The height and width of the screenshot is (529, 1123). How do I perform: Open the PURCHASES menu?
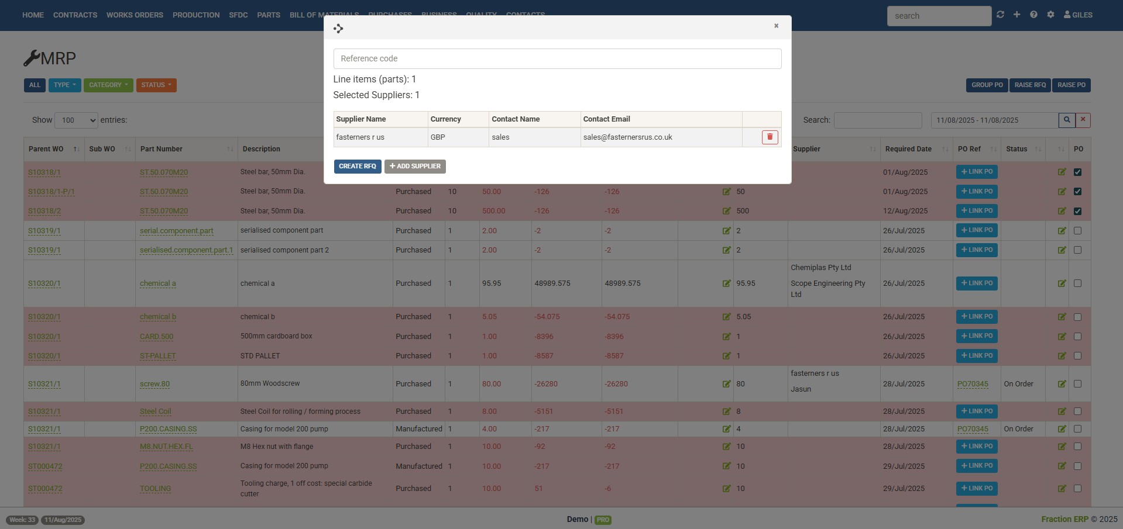[390, 15]
